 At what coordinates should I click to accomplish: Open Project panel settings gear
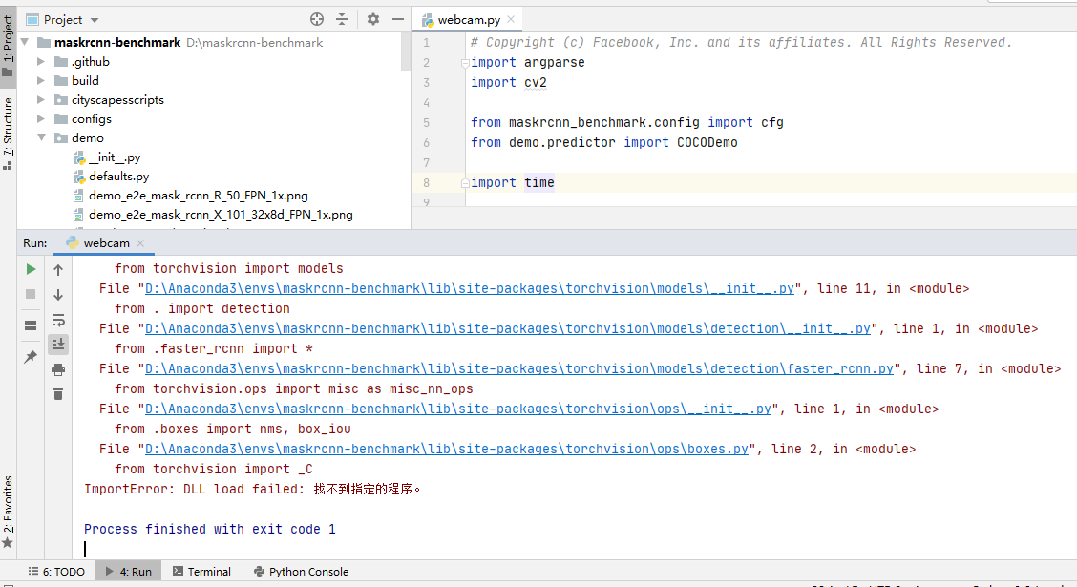point(373,19)
